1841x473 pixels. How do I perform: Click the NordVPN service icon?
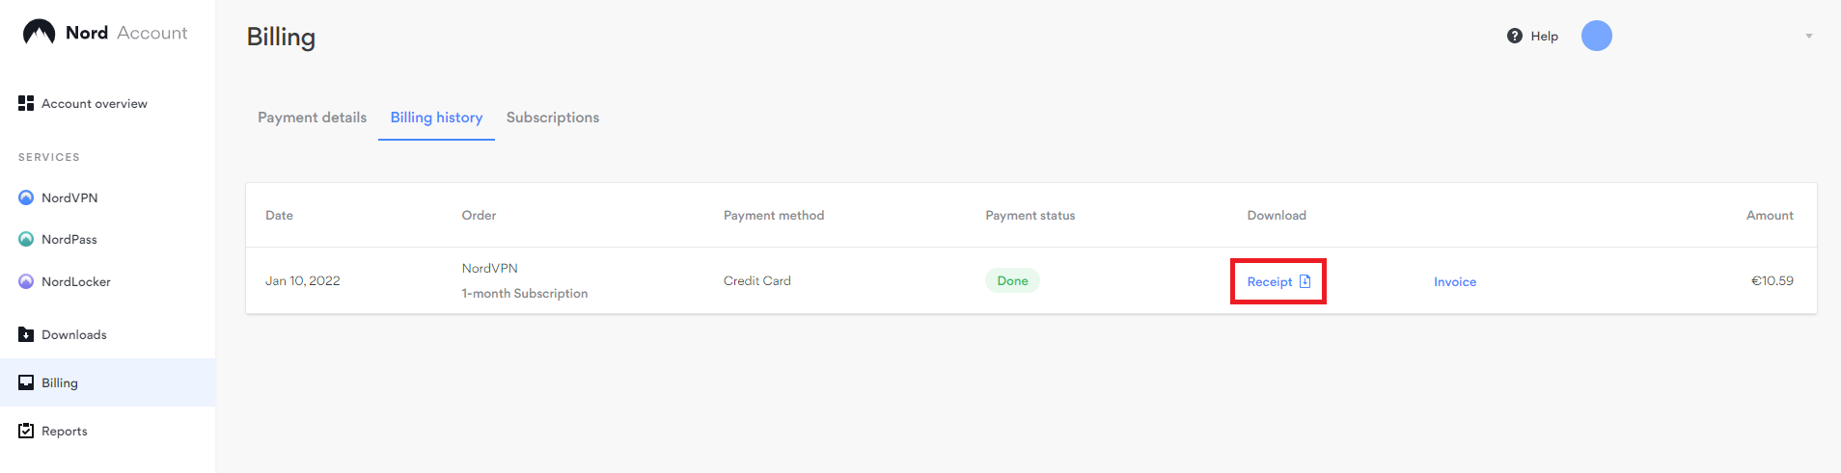[26, 197]
